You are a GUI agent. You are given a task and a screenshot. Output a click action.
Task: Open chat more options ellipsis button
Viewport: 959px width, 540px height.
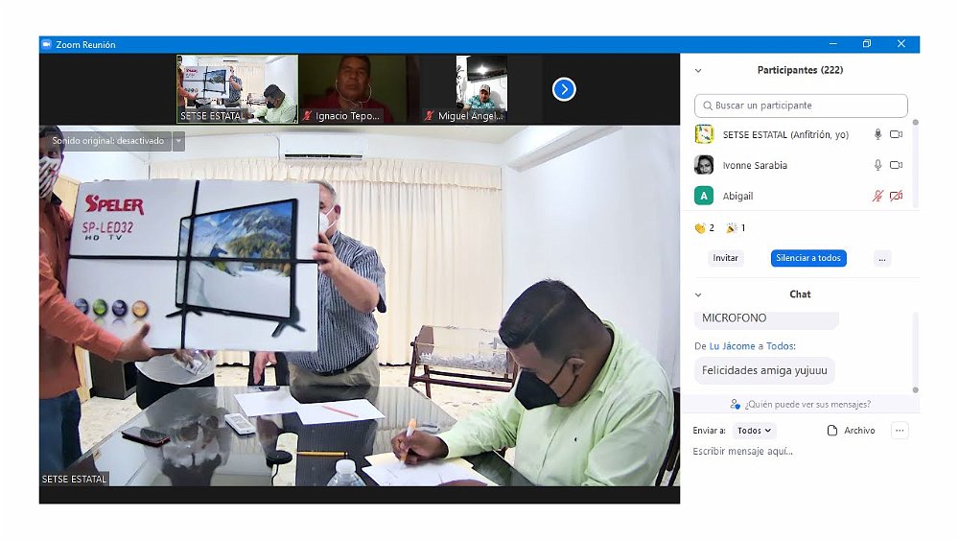point(900,431)
